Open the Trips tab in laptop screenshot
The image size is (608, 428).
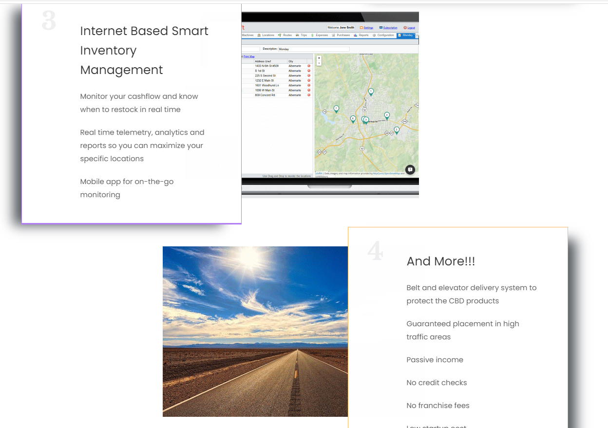pos(302,35)
